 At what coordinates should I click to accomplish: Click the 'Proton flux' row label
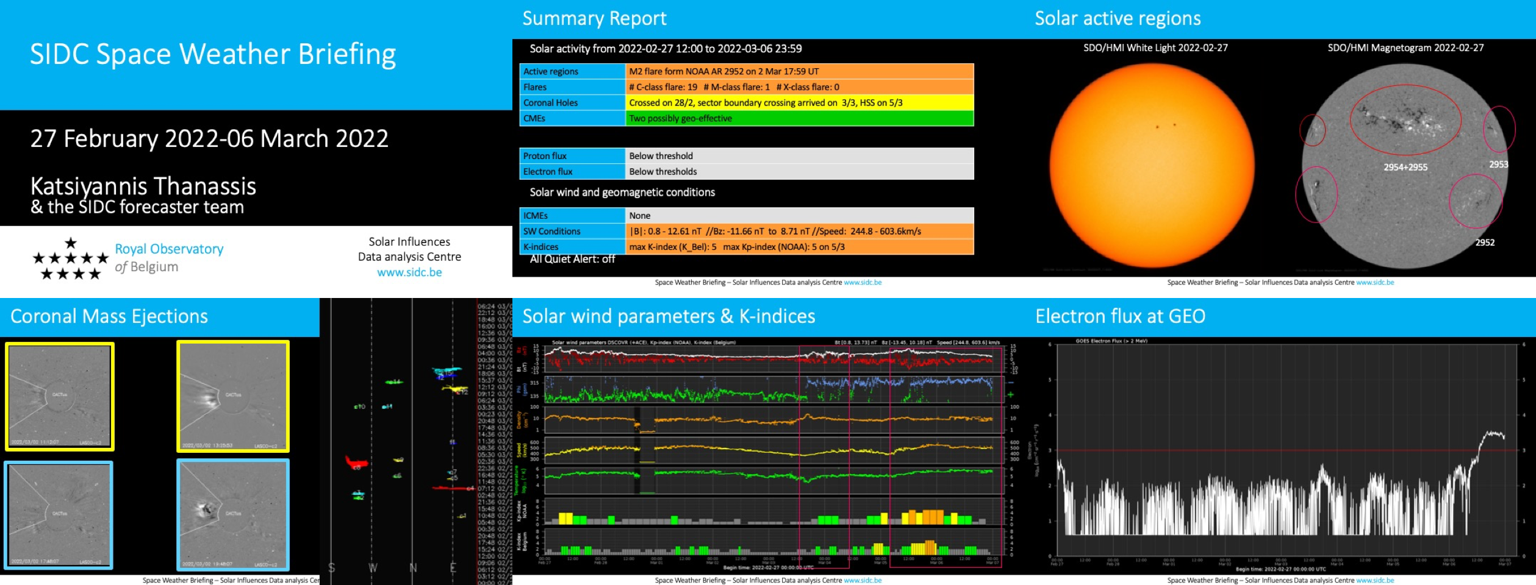(x=572, y=156)
